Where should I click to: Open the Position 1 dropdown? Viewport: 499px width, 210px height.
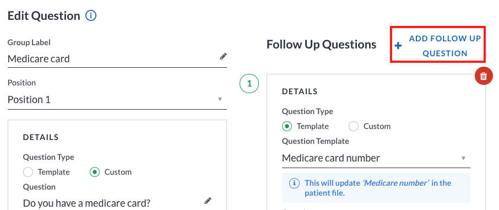click(117, 100)
